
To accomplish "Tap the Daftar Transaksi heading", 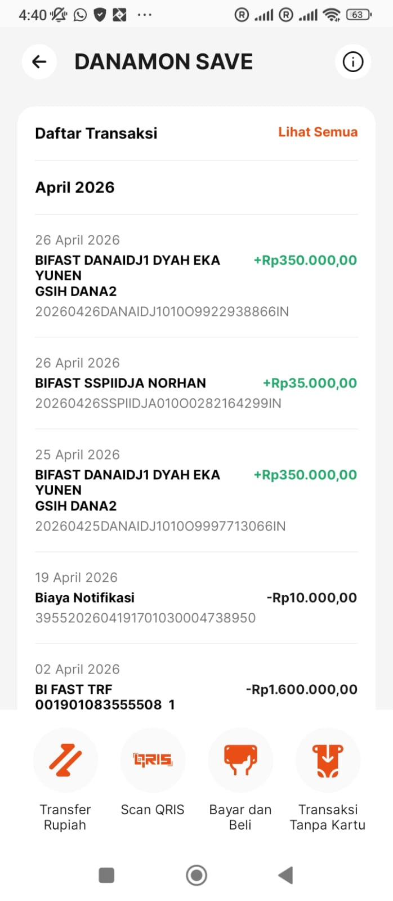I will [x=96, y=133].
